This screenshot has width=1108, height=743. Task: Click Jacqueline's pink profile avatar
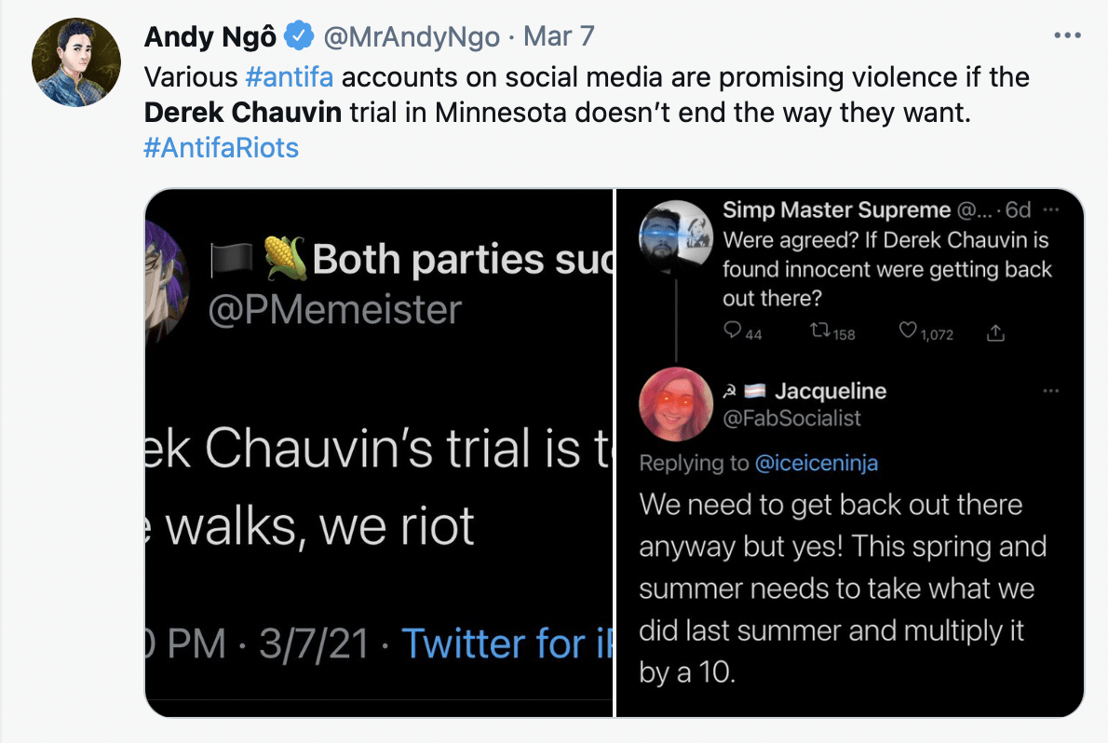pos(676,404)
